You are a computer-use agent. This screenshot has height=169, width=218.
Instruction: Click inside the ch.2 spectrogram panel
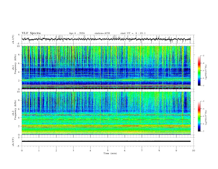pyautogui.click(x=106, y=113)
